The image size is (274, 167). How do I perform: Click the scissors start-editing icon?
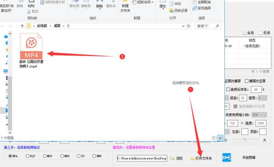227,158
